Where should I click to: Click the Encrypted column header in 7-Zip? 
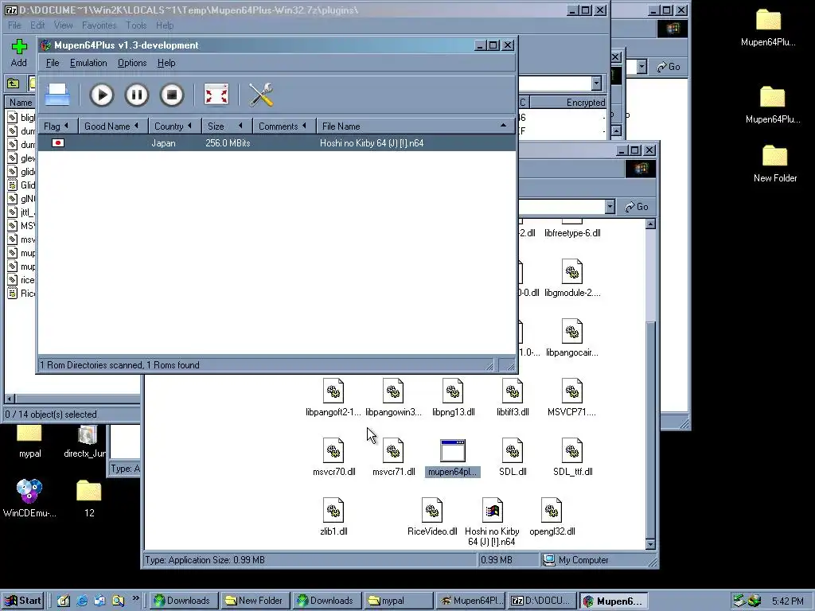point(568,103)
